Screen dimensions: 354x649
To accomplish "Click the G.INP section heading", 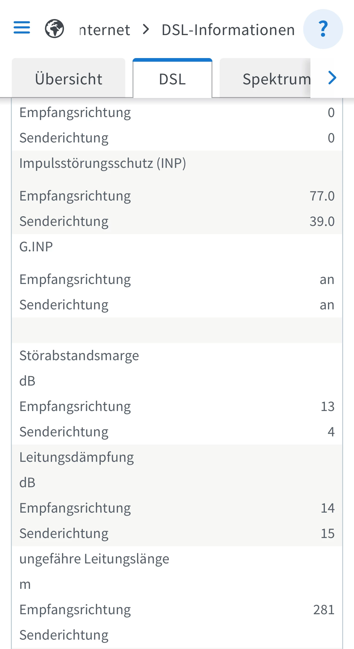I will (36, 247).
